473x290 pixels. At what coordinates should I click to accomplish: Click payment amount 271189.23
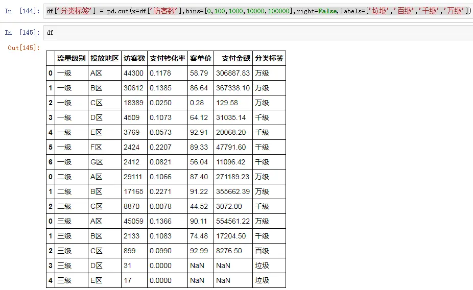click(x=233, y=177)
